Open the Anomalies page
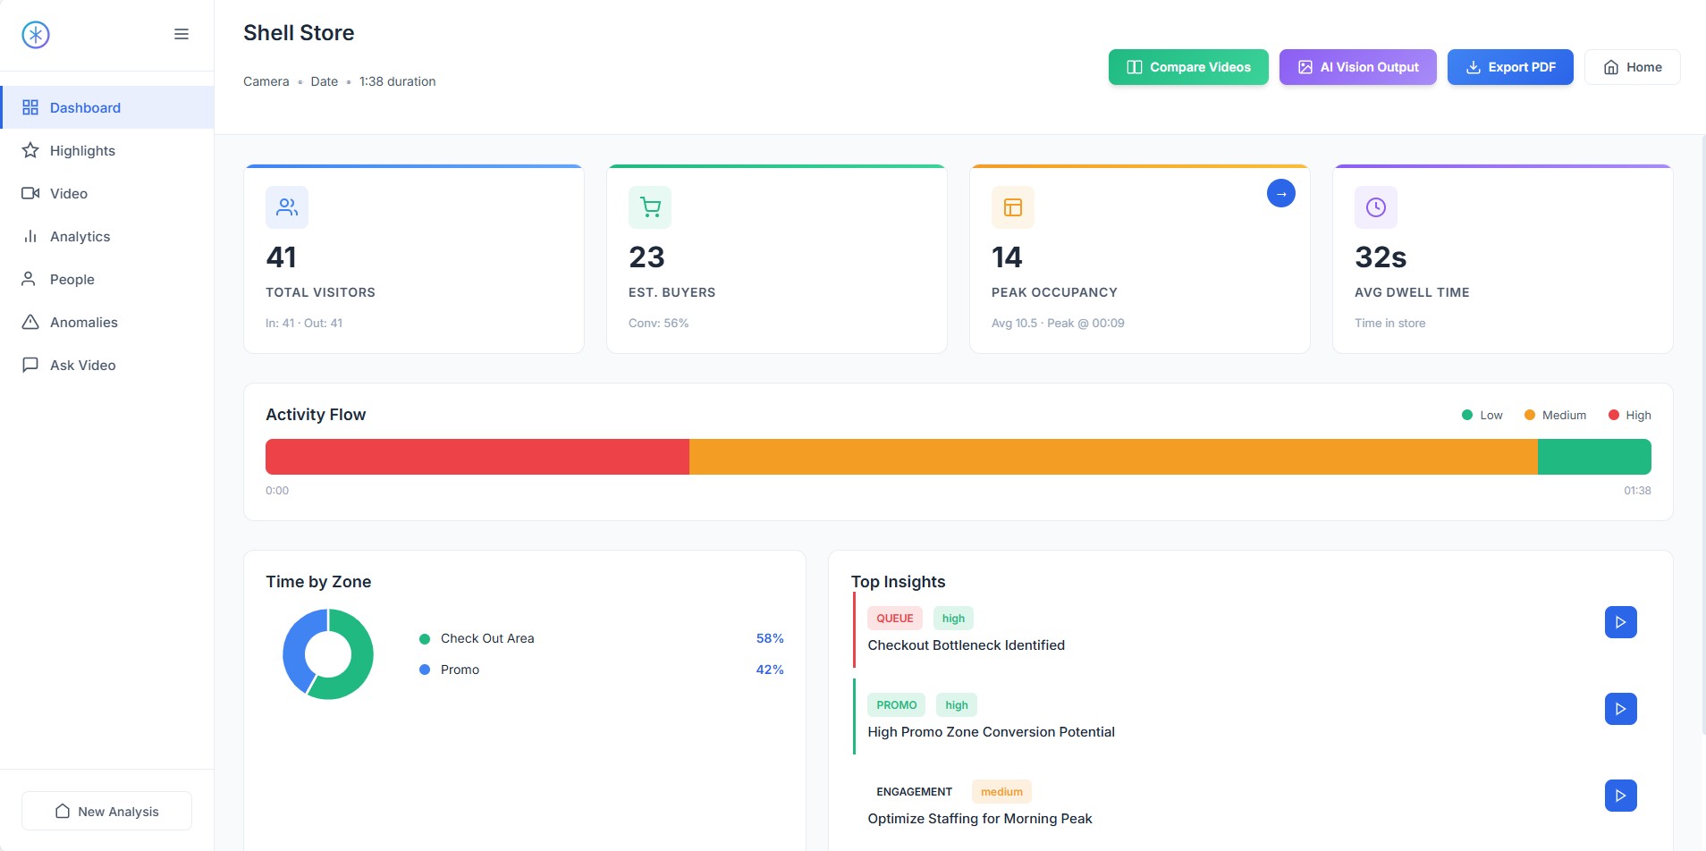The width and height of the screenshot is (1706, 851). pyautogui.click(x=83, y=323)
